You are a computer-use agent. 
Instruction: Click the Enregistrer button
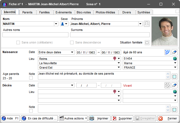tap(145, 118)
